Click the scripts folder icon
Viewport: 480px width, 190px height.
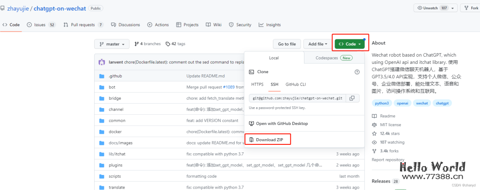(102, 176)
